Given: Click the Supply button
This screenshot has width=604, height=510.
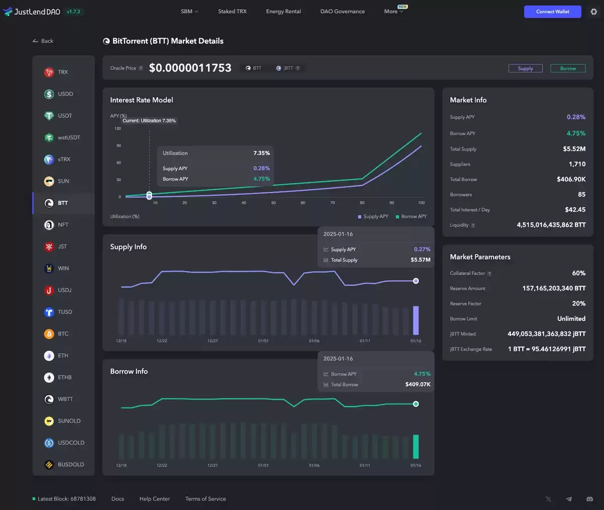Looking at the screenshot, I should (x=525, y=68).
